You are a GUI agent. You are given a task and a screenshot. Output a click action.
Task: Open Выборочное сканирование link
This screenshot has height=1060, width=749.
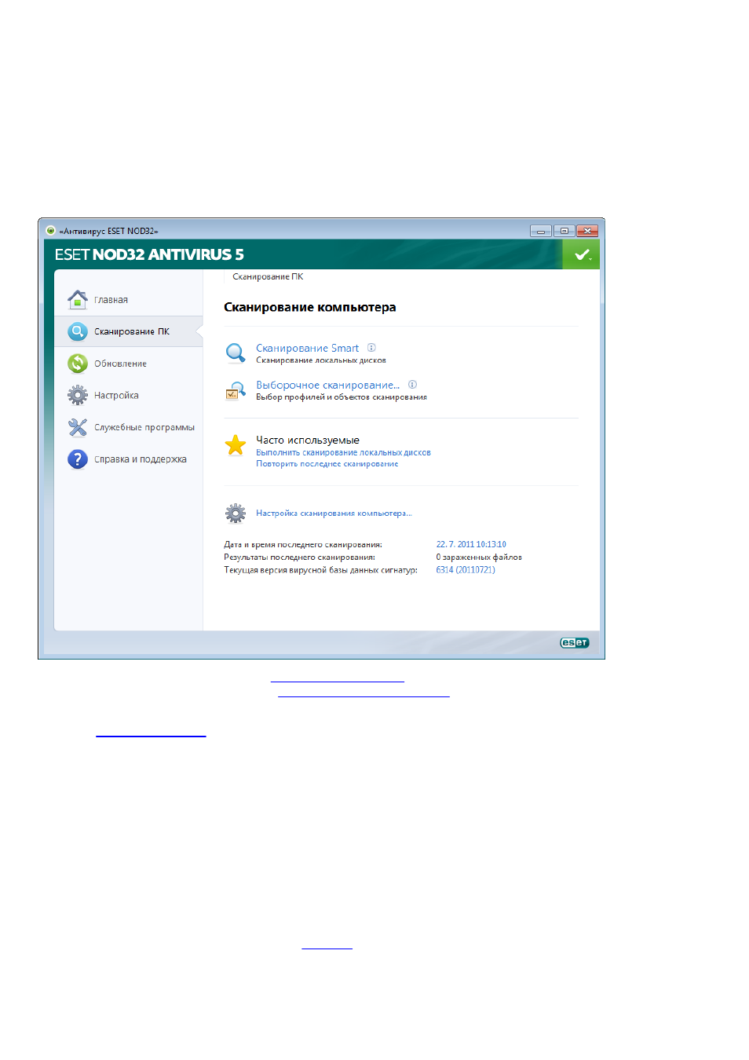coord(327,385)
